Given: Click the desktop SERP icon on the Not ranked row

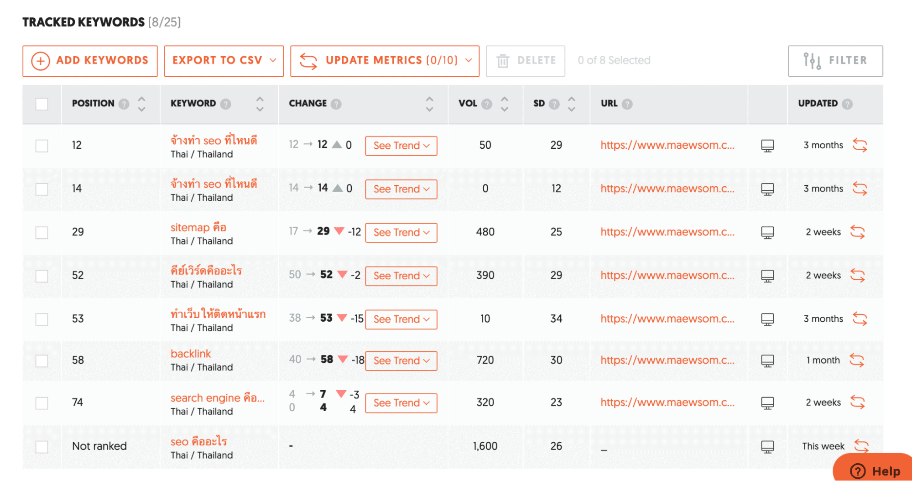Looking at the screenshot, I should tap(767, 446).
